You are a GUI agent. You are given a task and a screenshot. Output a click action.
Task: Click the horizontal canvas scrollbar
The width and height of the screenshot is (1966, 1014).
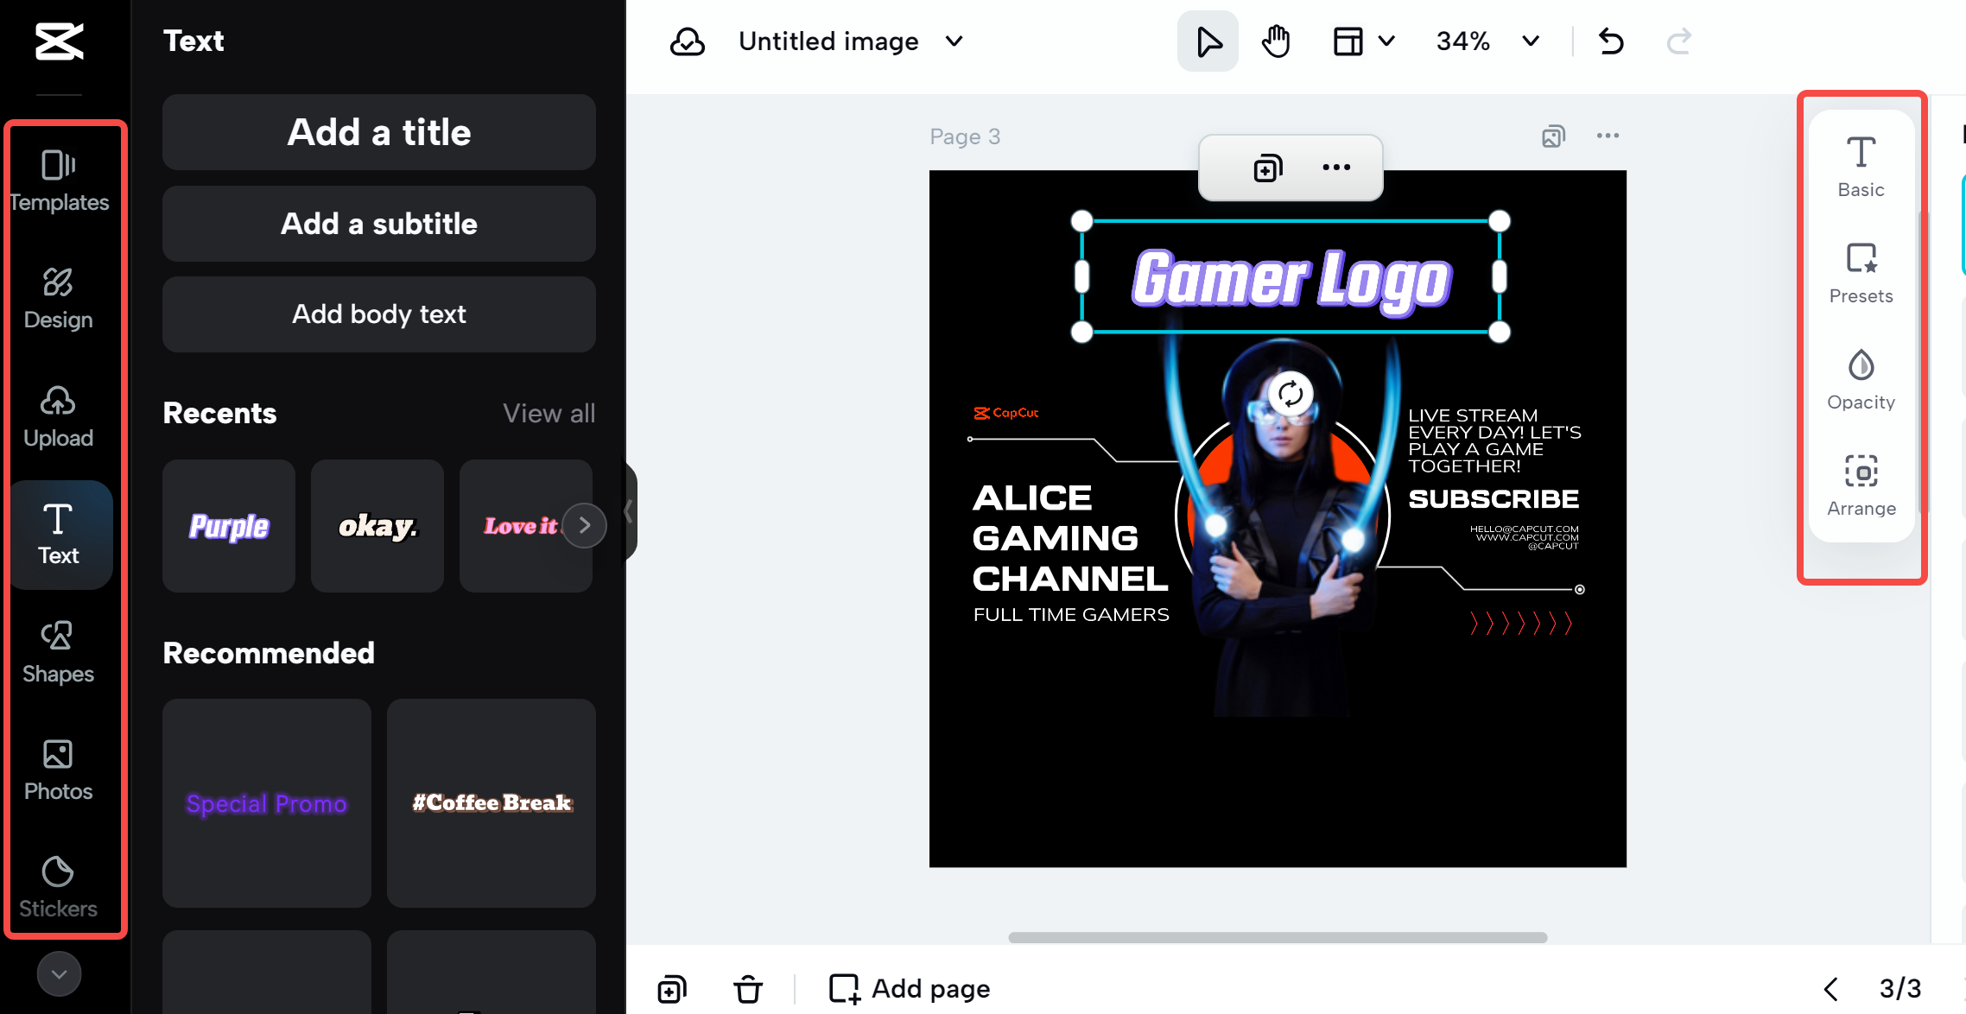(1277, 937)
